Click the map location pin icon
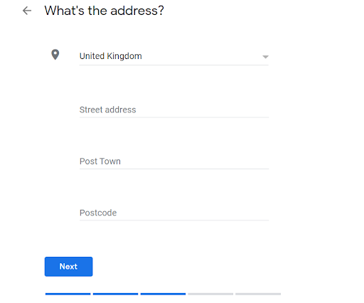Screen dimensions: 364x303 point(55,55)
